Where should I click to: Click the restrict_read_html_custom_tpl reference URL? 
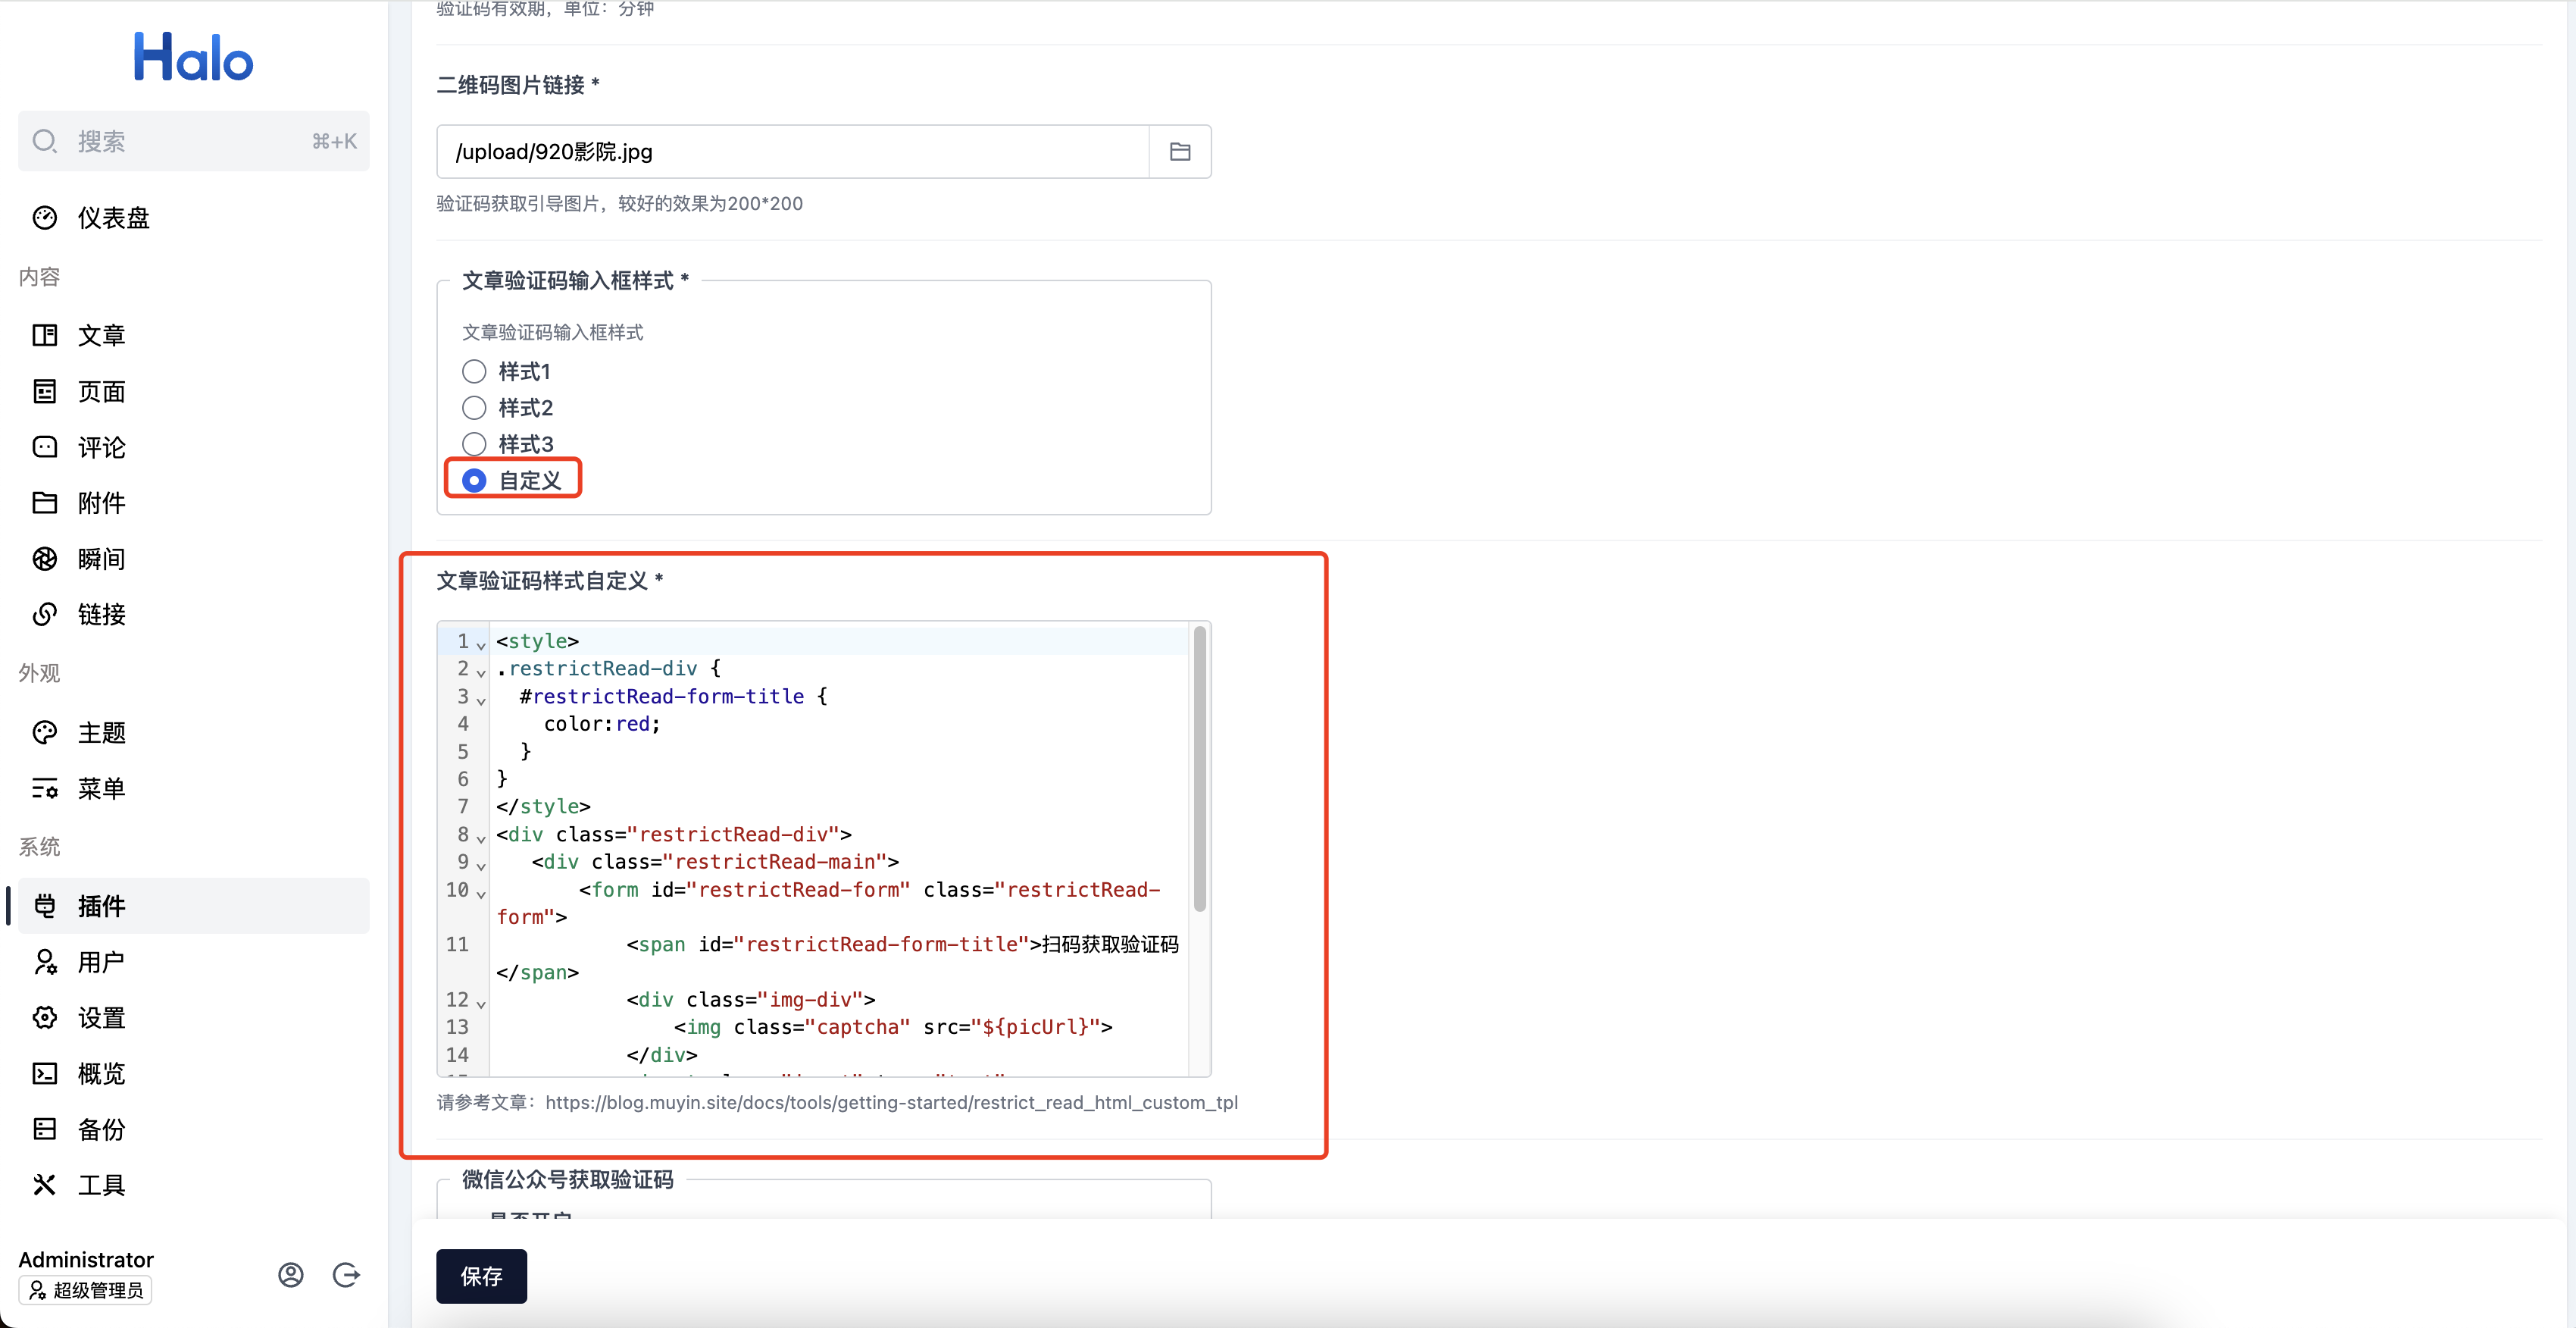(891, 1102)
